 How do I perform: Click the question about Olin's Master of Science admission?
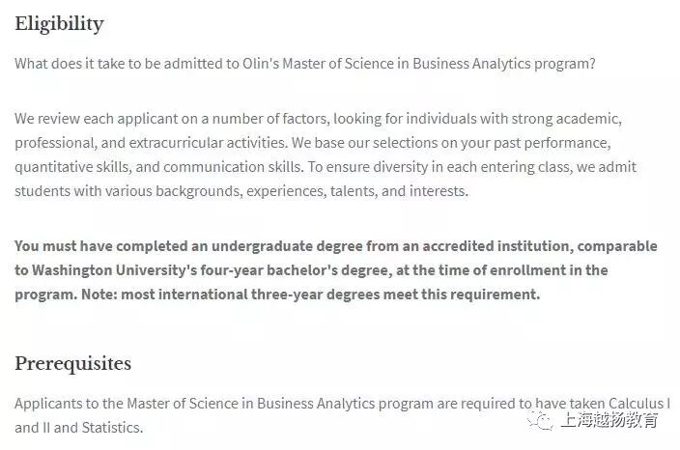pos(305,64)
